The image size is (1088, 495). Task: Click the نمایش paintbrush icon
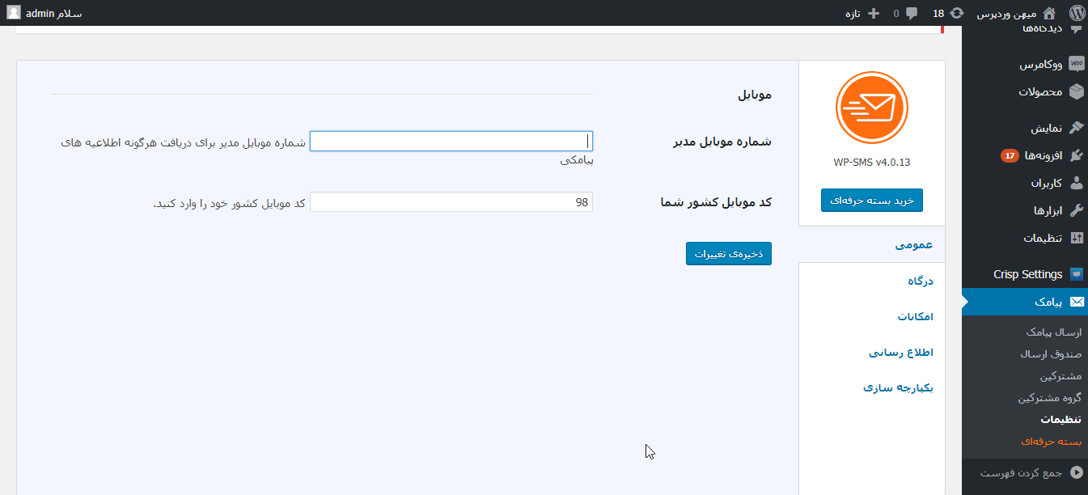pyautogui.click(x=1076, y=128)
